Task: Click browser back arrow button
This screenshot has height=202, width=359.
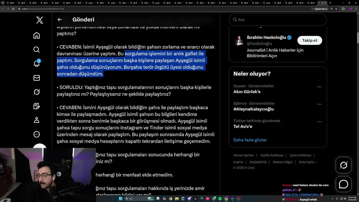Action: [3, 9]
